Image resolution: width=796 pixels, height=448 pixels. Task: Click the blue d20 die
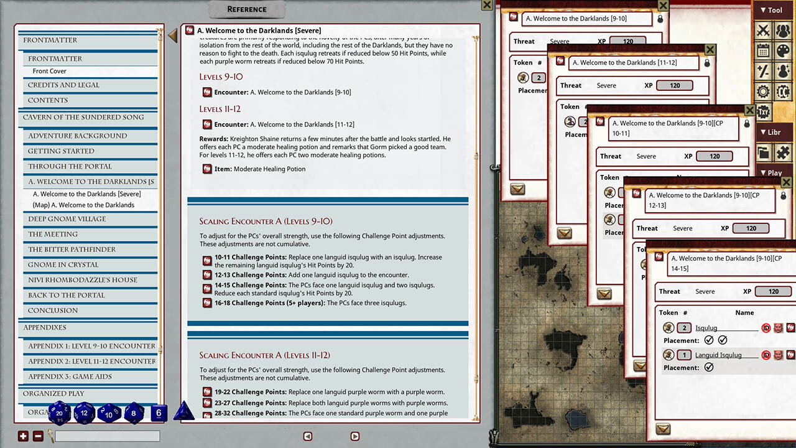(60, 412)
